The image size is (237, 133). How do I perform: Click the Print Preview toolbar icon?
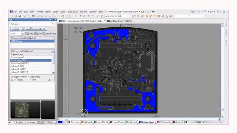point(28,16)
